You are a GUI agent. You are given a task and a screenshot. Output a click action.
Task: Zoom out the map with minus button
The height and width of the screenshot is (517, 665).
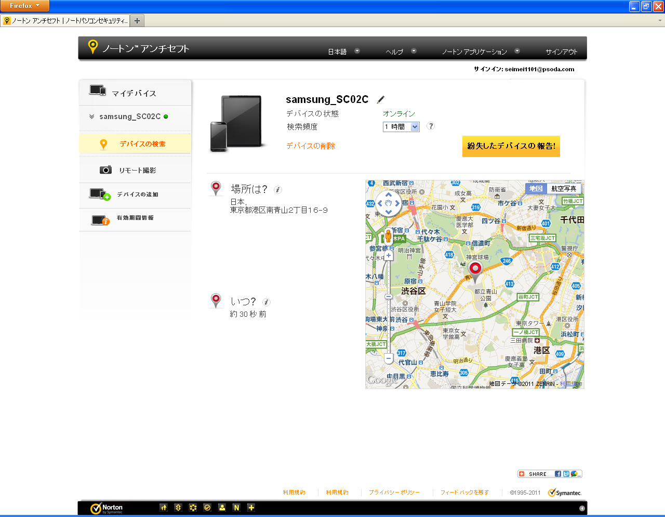point(389,358)
